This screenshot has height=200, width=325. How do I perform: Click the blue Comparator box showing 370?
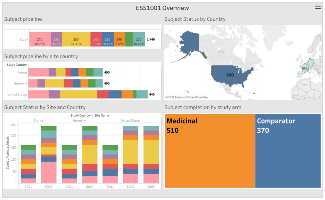click(288, 149)
